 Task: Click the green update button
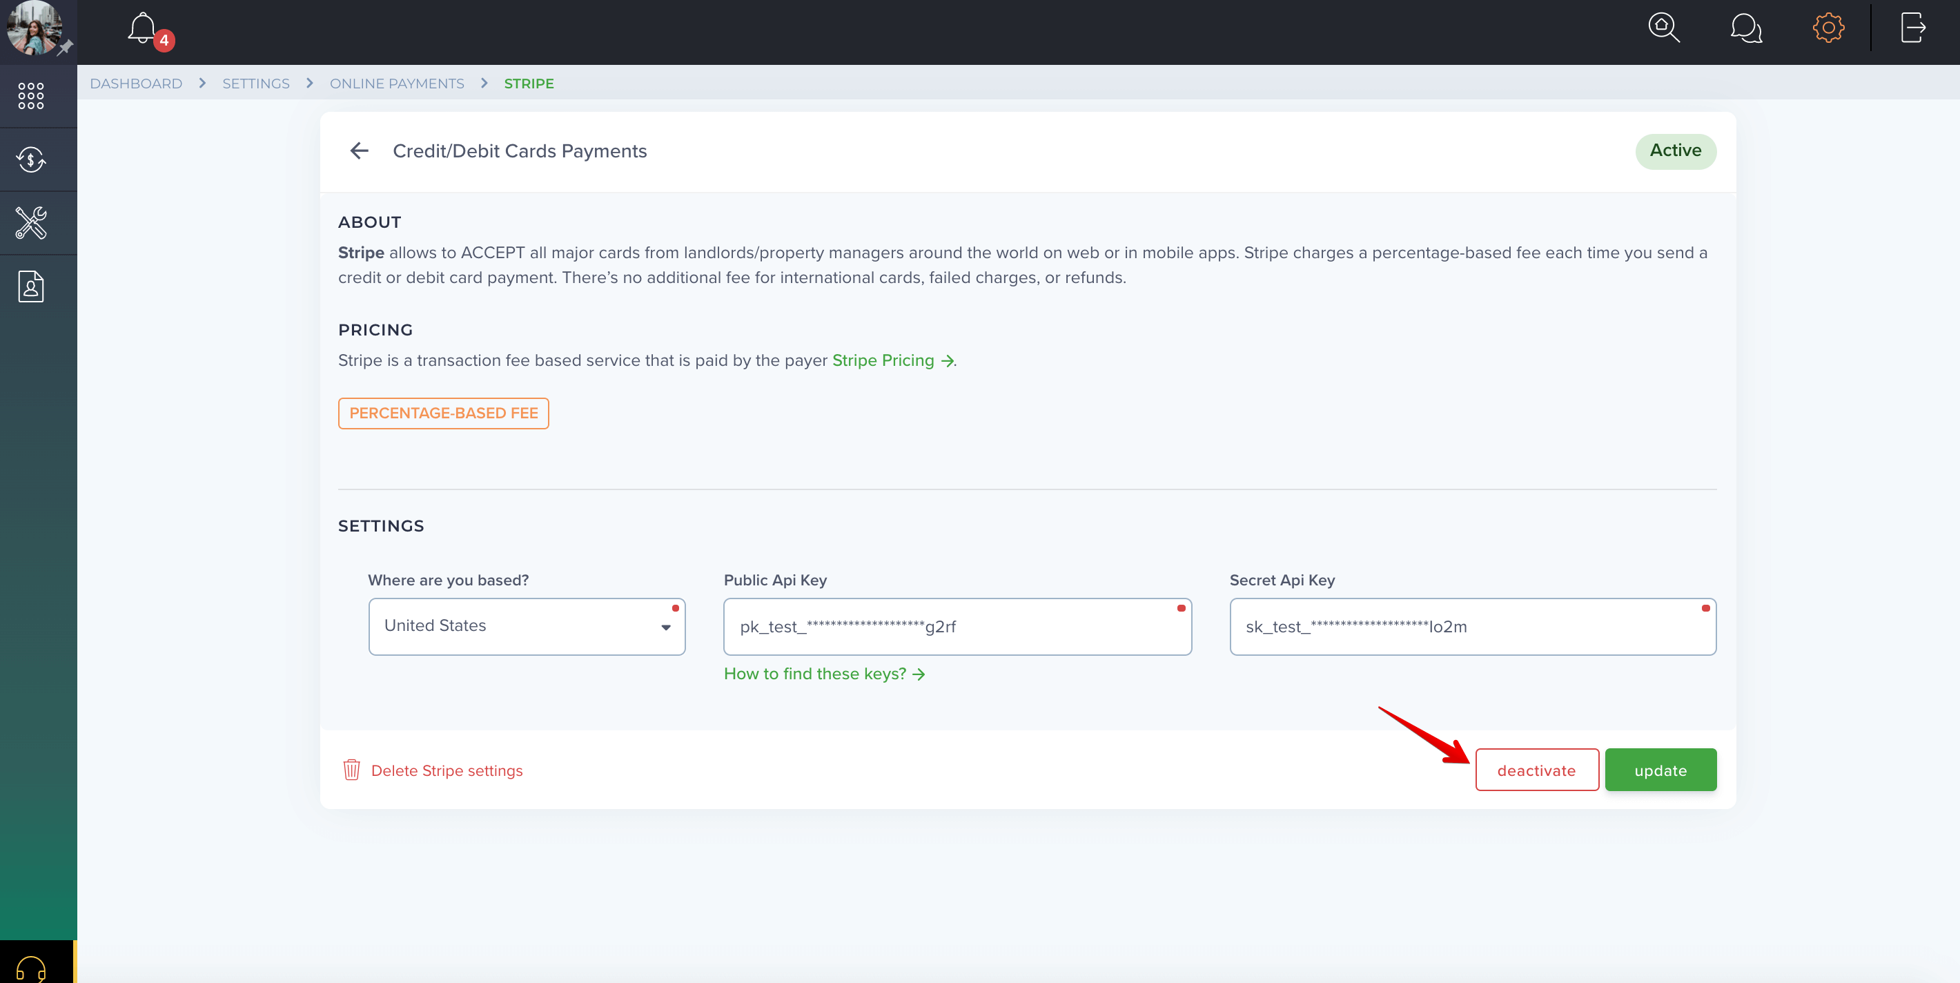[x=1660, y=770]
